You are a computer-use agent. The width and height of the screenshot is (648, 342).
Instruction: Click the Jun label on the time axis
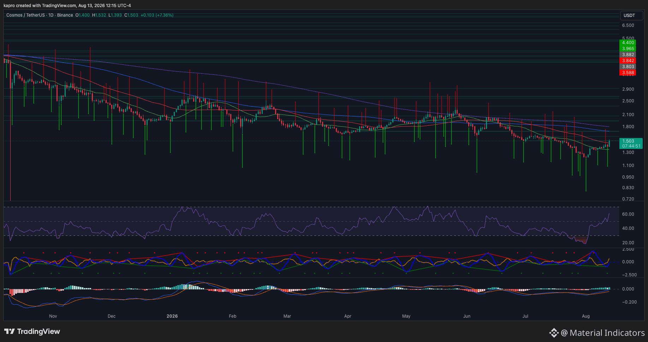(467, 316)
